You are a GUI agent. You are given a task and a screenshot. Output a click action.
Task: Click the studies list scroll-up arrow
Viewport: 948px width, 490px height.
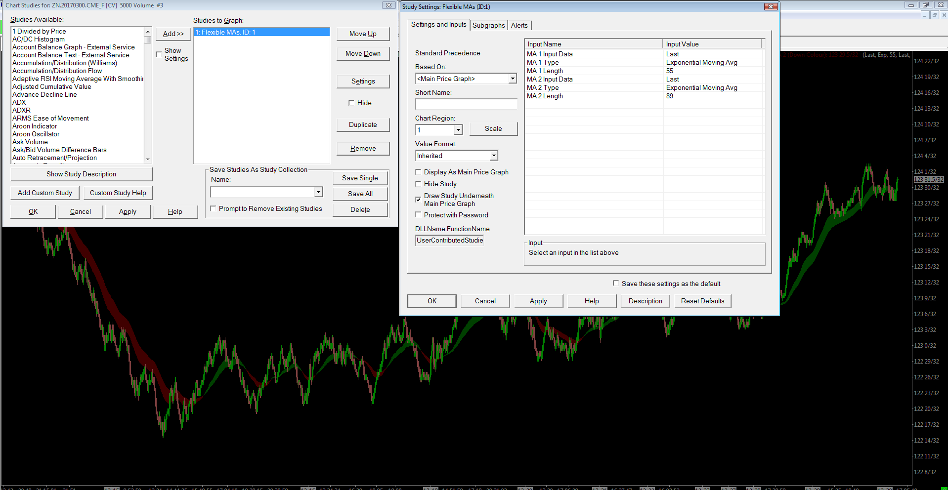148,32
